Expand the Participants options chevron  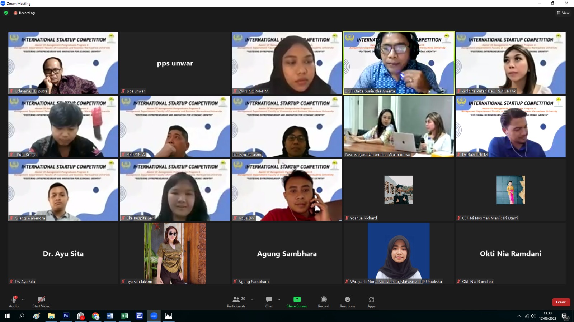[252, 299]
